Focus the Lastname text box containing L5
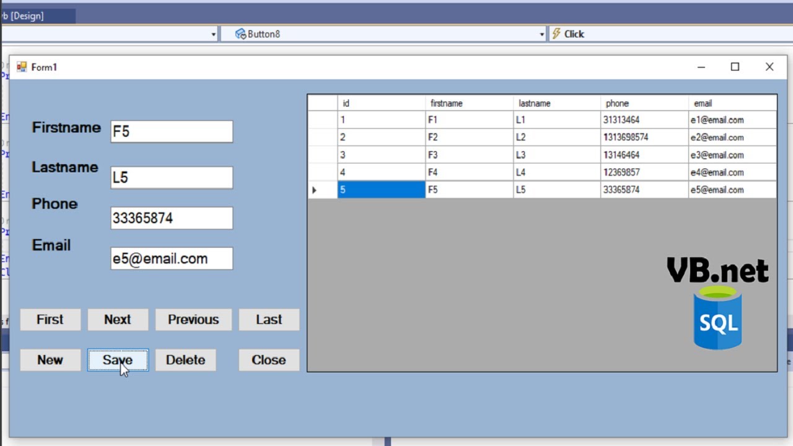Screen dimensions: 793x446 [172, 178]
